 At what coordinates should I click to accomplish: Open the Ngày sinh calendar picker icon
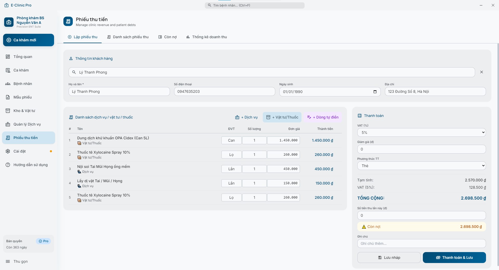[375, 92]
